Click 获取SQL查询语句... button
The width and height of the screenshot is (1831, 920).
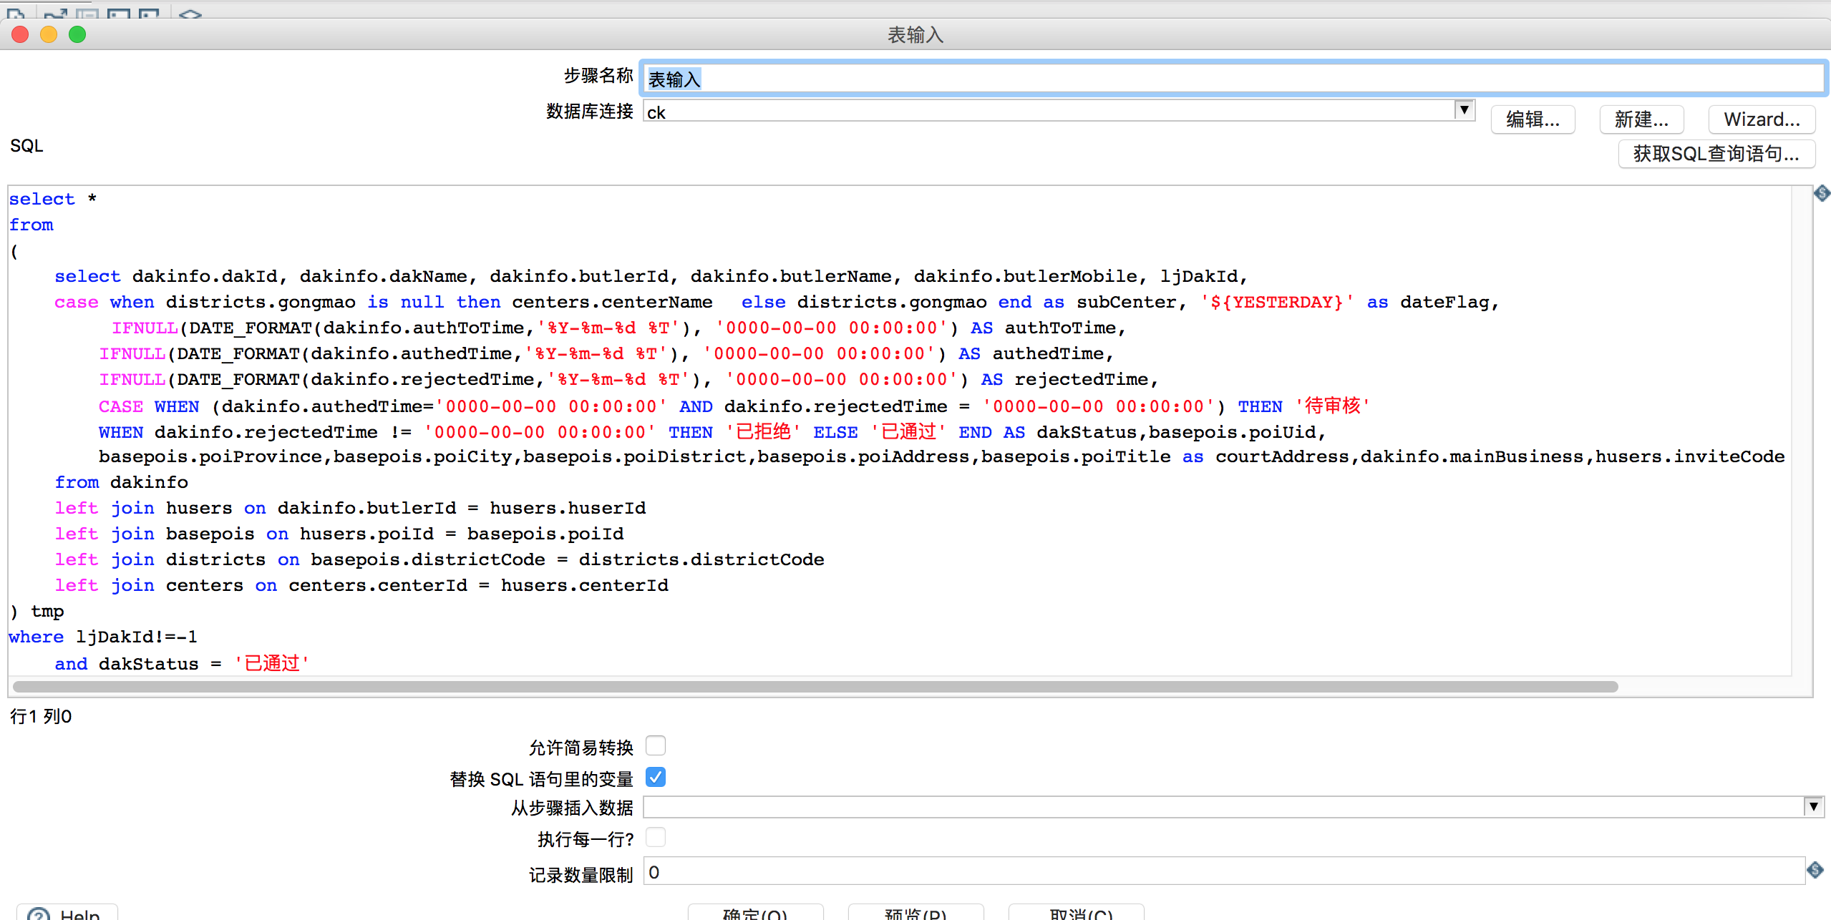coord(1716,154)
